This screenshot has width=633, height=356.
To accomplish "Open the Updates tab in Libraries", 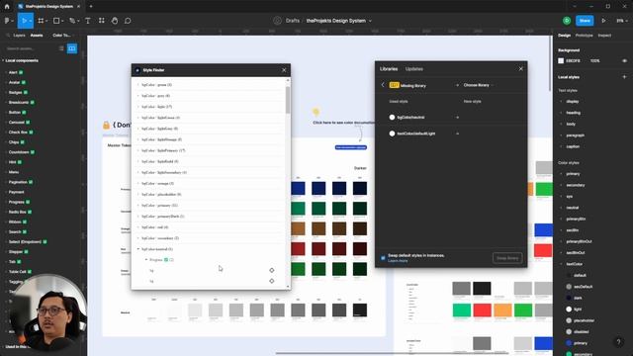I will 414,69.
